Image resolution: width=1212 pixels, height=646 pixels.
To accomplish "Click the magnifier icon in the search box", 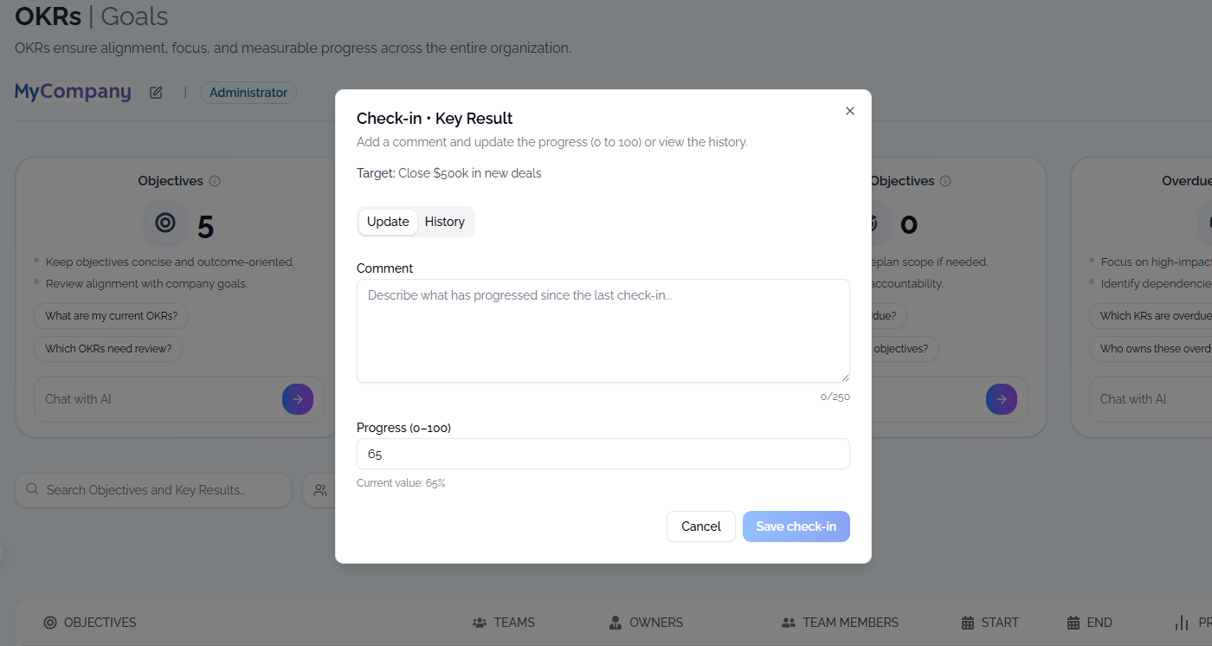I will tap(32, 489).
